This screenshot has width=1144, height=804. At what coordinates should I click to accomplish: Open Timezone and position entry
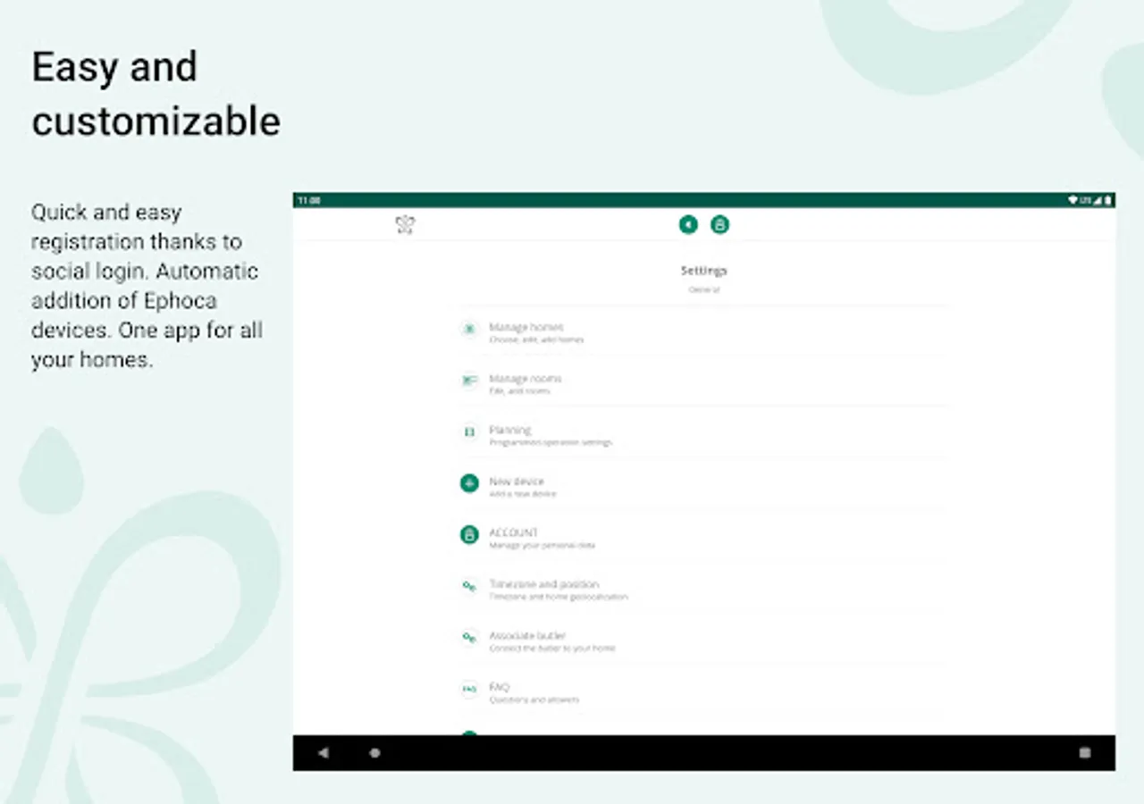(x=703, y=588)
